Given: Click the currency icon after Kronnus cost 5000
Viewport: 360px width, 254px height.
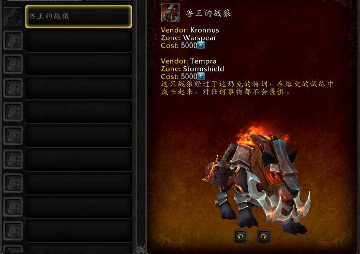Looking at the screenshot, I should pyautogui.click(x=201, y=46).
